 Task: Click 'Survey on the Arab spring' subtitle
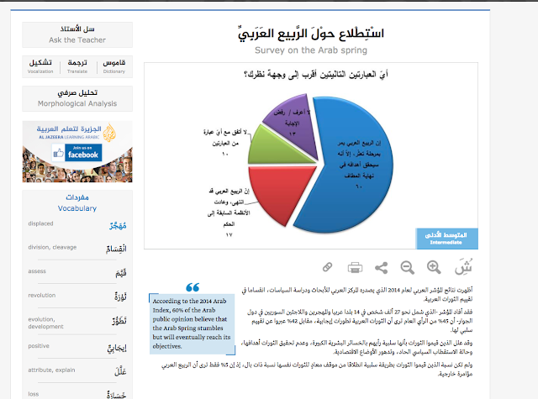[x=311, y=50]
